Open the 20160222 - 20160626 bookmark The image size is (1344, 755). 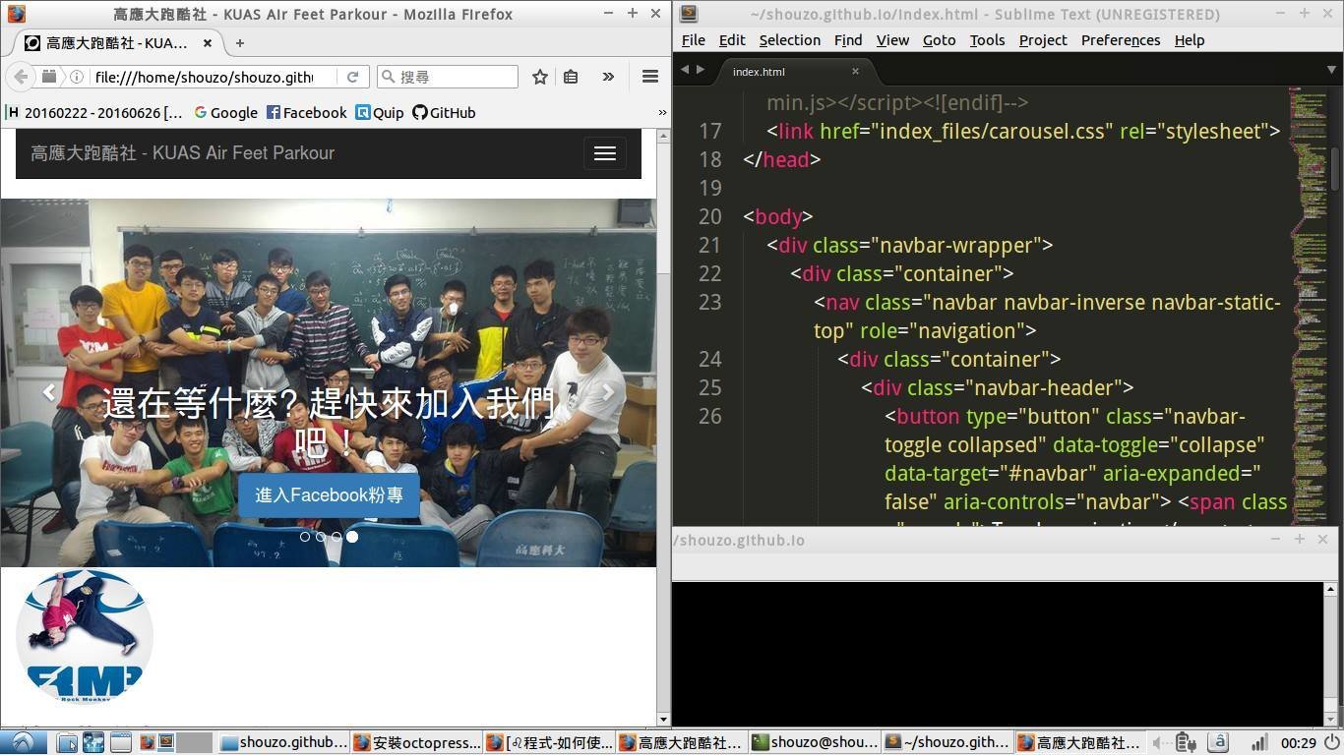click(94, 112)
